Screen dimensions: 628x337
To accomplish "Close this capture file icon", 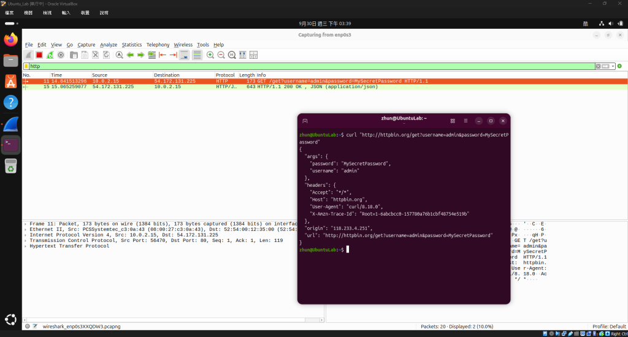I will click(95, 55).
